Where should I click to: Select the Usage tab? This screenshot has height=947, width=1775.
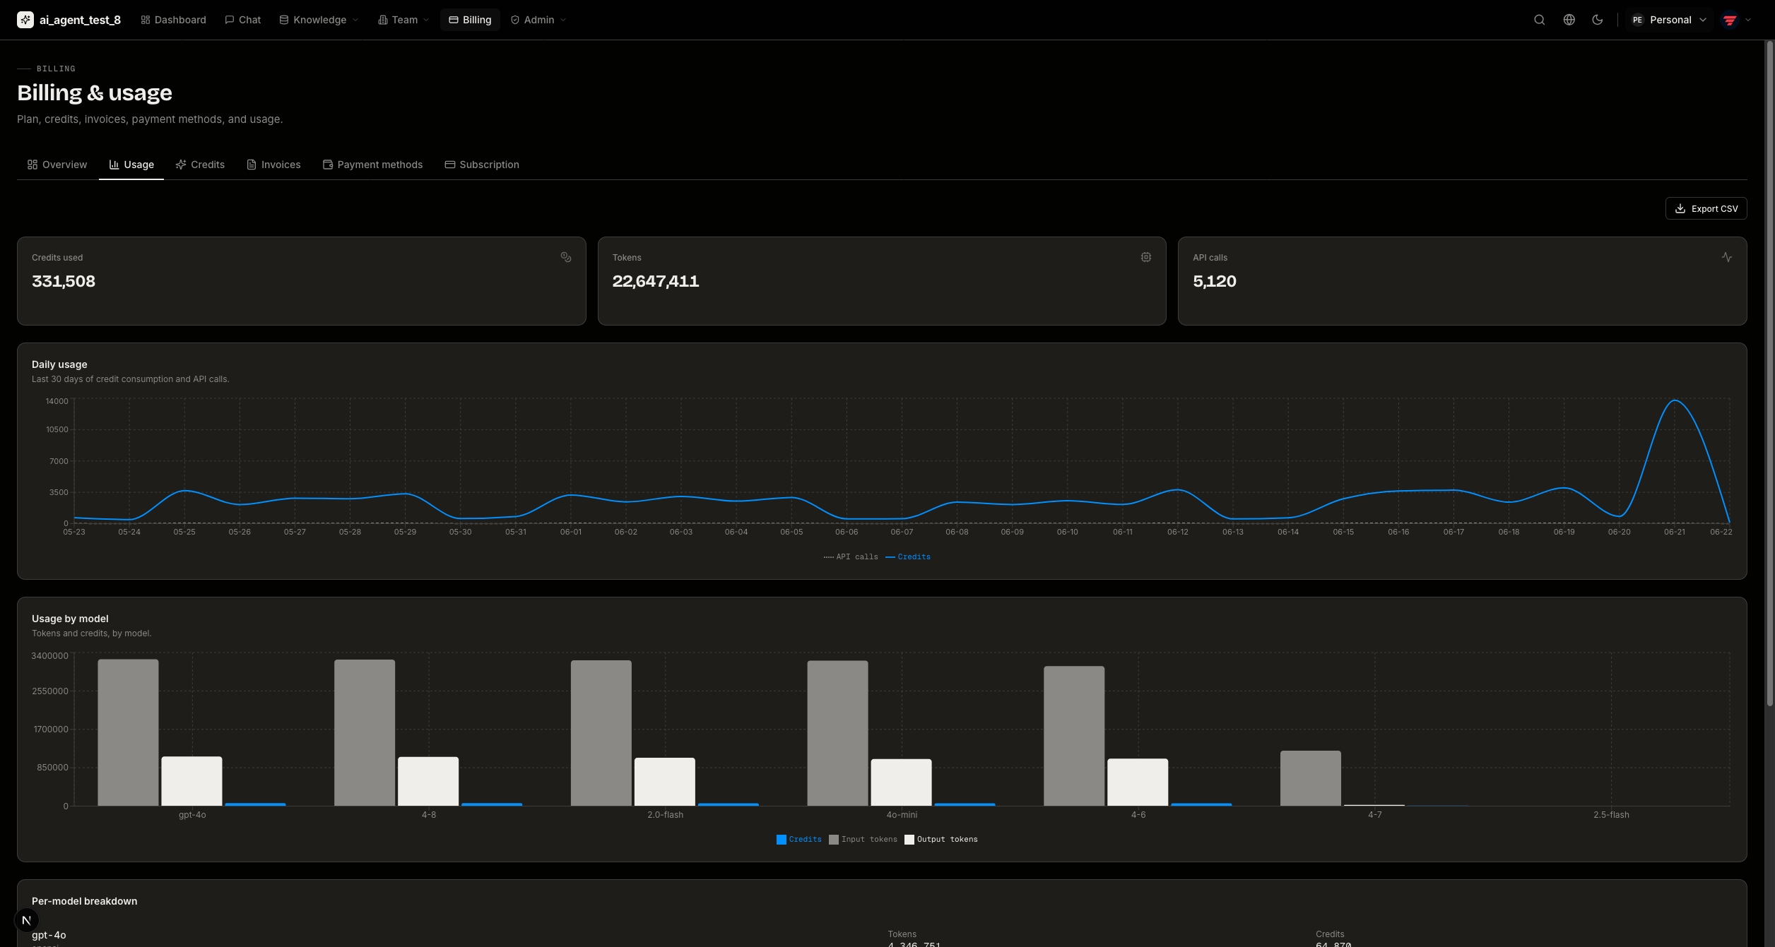(x=131, y=165)
